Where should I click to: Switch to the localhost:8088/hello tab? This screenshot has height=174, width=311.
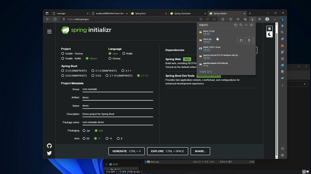pos(110,14)
